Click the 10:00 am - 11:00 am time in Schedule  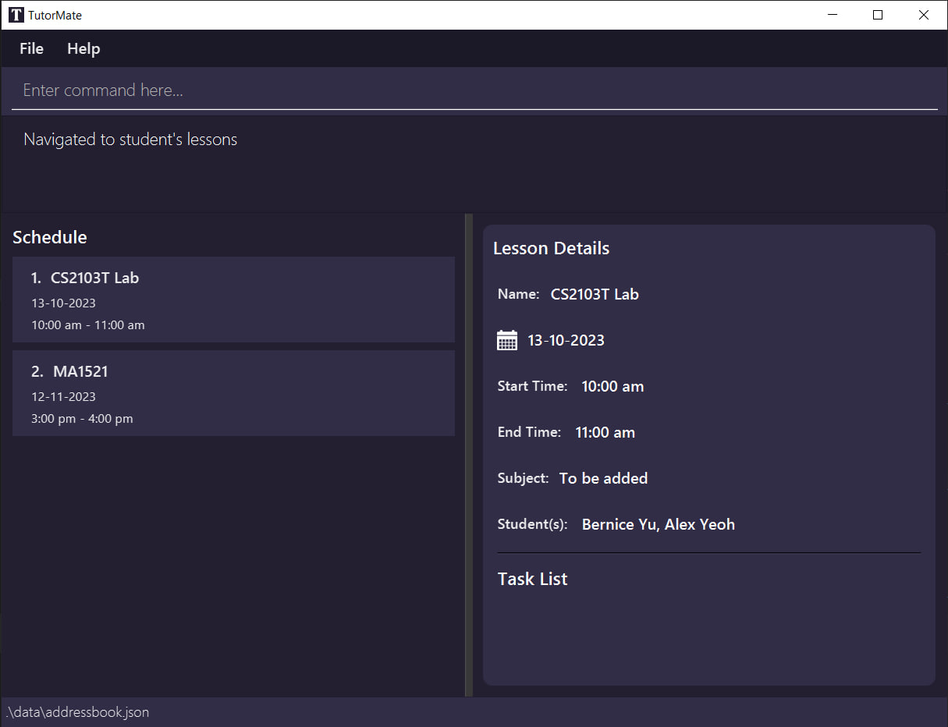88,325
